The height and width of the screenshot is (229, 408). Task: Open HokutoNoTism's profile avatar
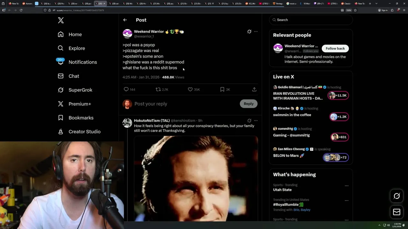click(127, 123)
